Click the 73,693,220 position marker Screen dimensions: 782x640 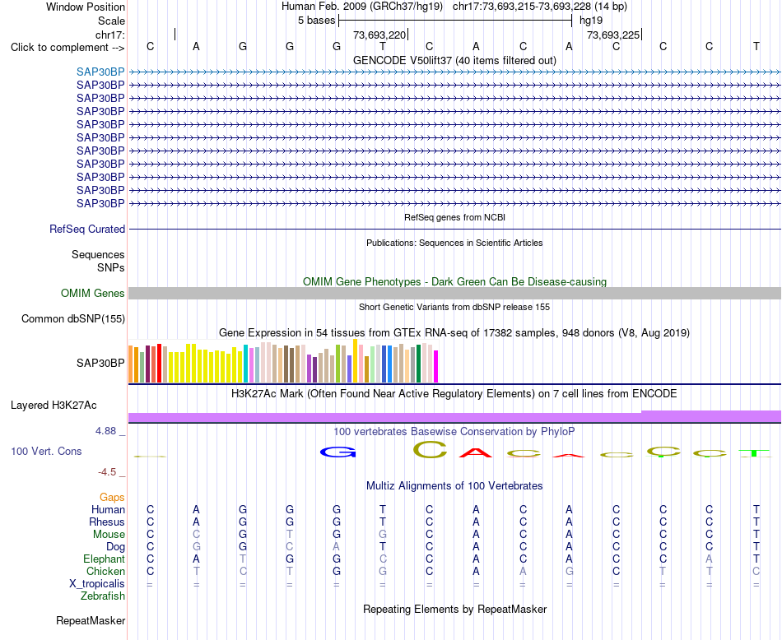coord(379,35)
